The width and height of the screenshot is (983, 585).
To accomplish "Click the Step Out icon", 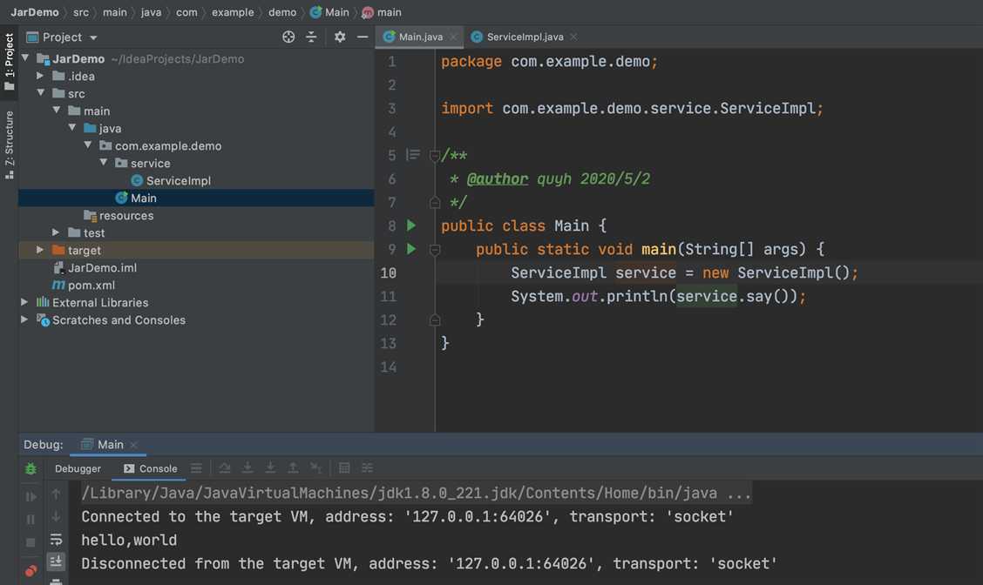I will (x=293, y=467).
